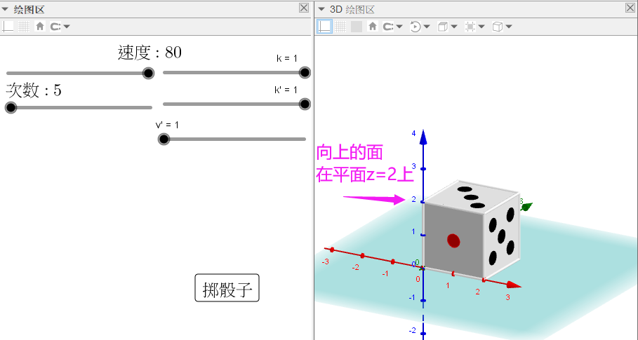Collapse the 绘图区 panel title triangle

tap(6, 9)
